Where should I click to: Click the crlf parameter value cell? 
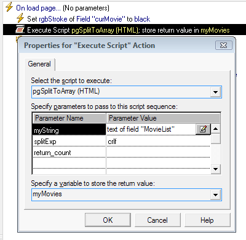(158, 142)
